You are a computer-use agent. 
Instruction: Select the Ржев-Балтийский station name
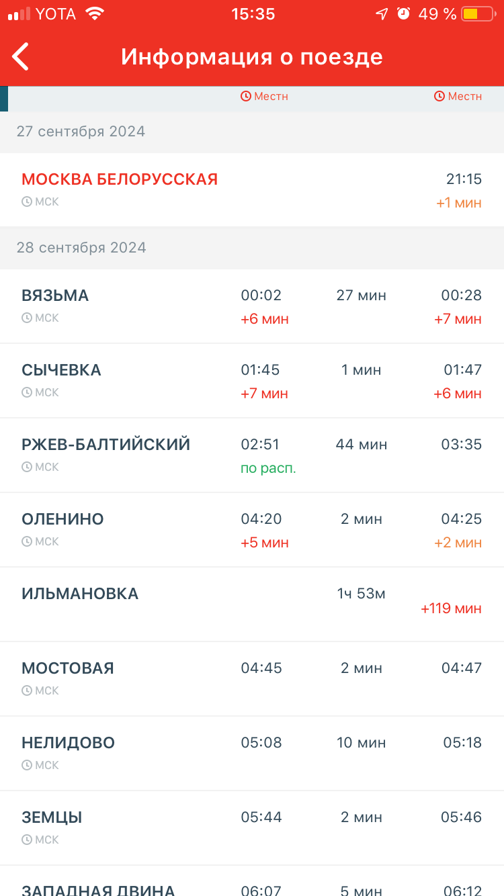tap(106, 445)
